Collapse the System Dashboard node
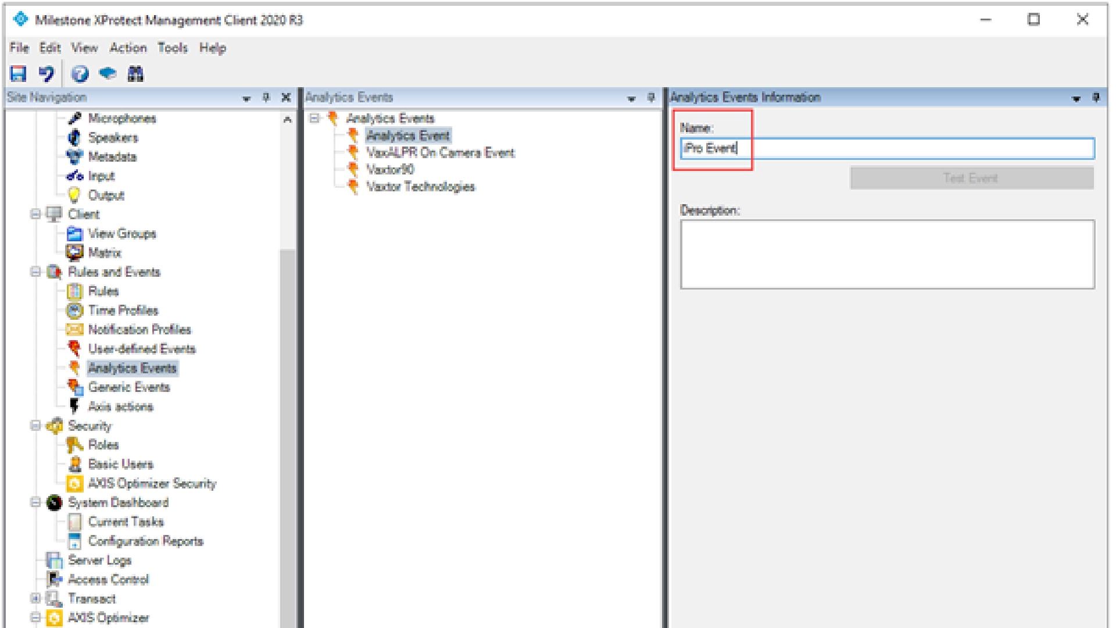Viewport: 1116px width, 628px height. (35, 502)
